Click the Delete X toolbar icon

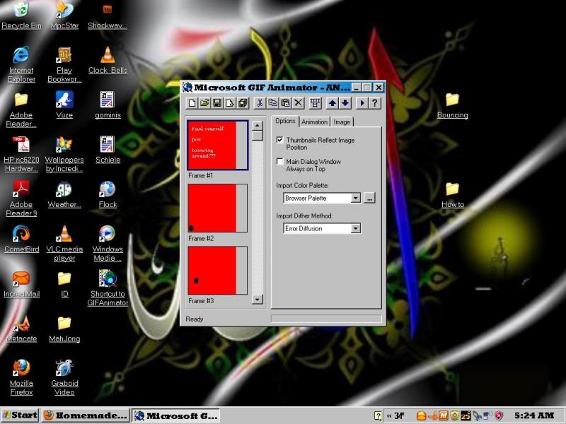(x=298, y=103)
